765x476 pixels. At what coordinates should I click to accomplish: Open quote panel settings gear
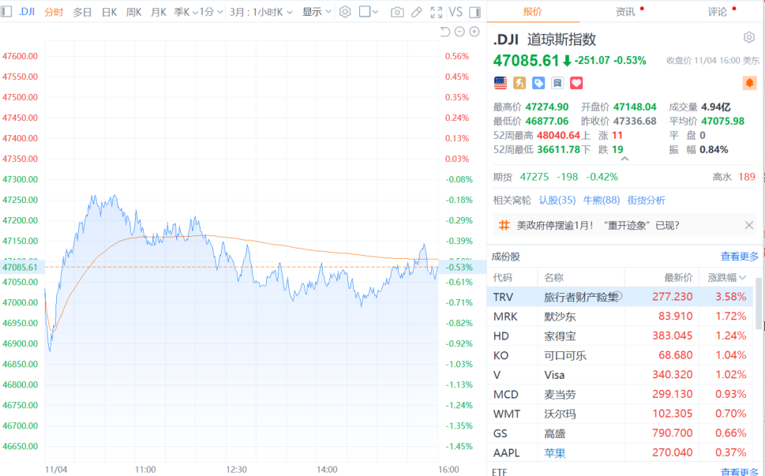click(x=749, y=37)
